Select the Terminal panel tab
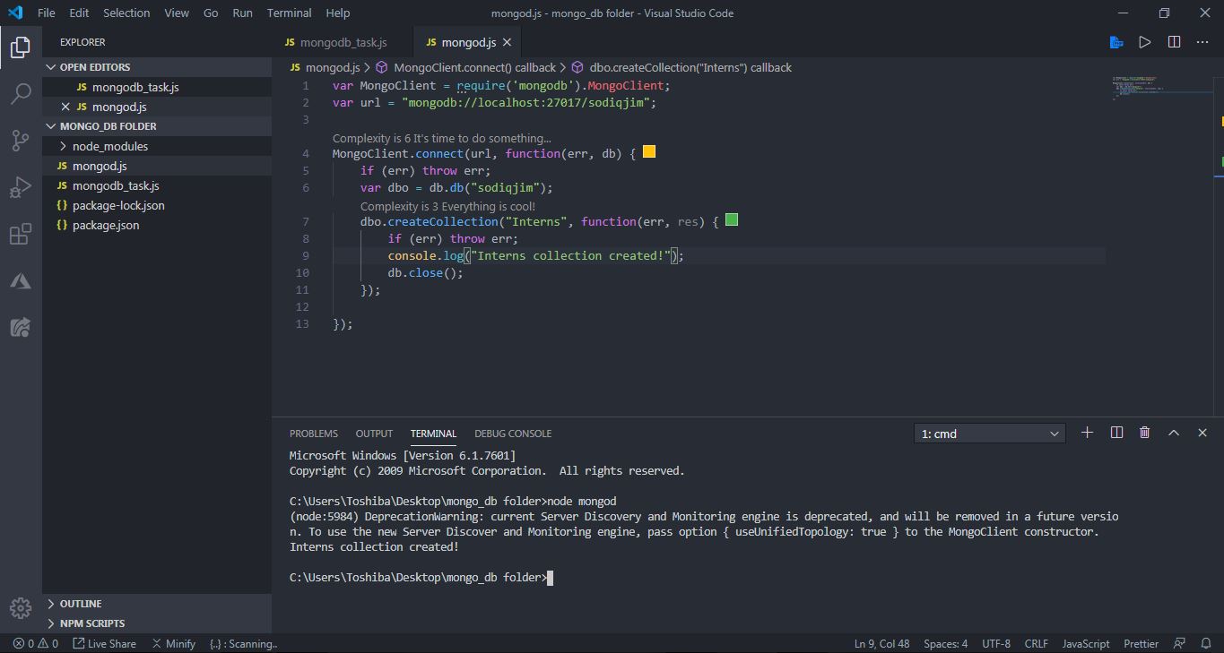The width and height of the screenshot is (1224, 653). pos(433,434)
